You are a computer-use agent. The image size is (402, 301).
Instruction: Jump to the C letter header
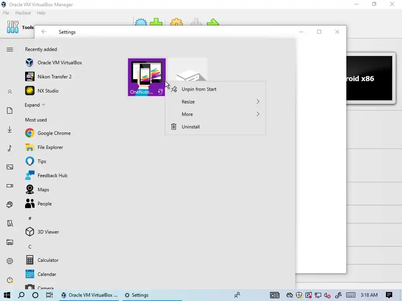point(30,247)
